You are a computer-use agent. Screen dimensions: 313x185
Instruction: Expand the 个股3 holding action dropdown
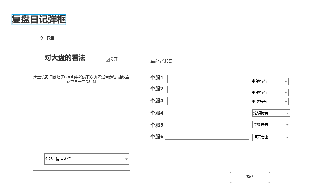(x=269, y=102)
